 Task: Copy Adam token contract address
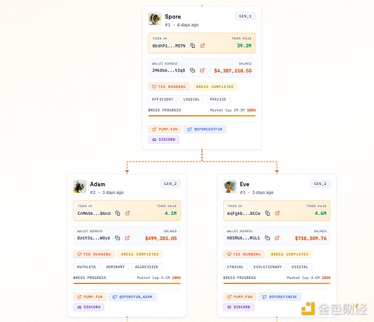click(118, 213)
